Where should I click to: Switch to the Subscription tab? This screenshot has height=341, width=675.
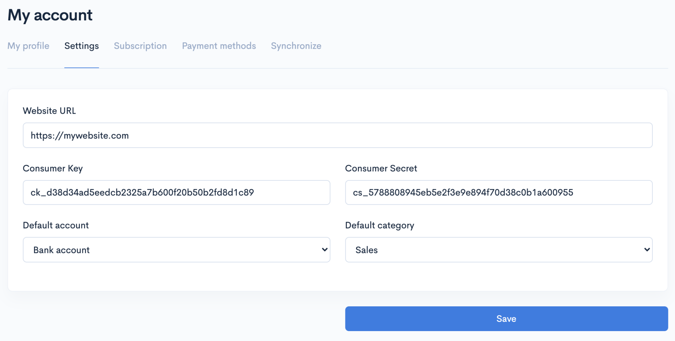(x=140, y=46)
